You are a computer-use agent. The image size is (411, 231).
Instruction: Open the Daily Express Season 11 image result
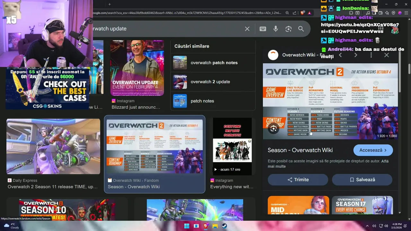[x=53, y=147]
